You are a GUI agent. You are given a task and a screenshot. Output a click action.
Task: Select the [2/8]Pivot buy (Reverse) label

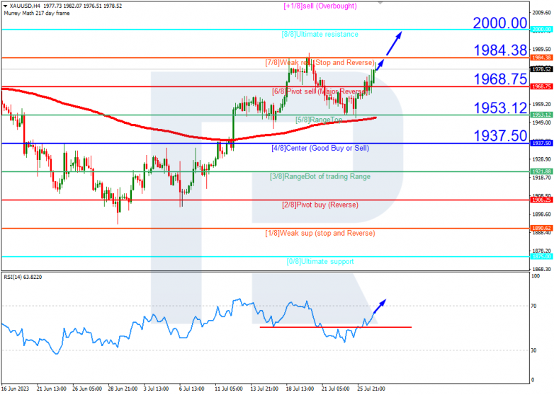320,205
